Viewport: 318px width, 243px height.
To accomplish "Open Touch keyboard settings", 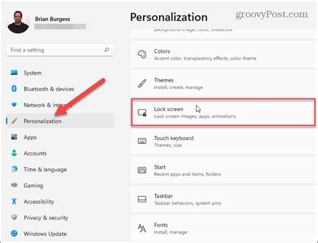I will [223, 141].
